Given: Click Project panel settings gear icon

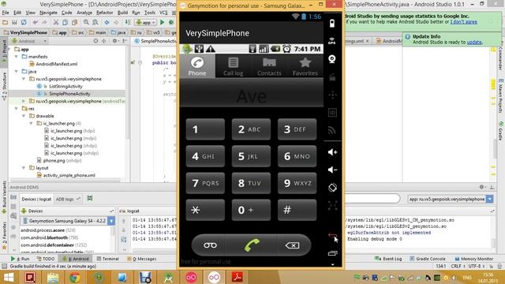Looking at the screenshot, I should coord(114,41).
